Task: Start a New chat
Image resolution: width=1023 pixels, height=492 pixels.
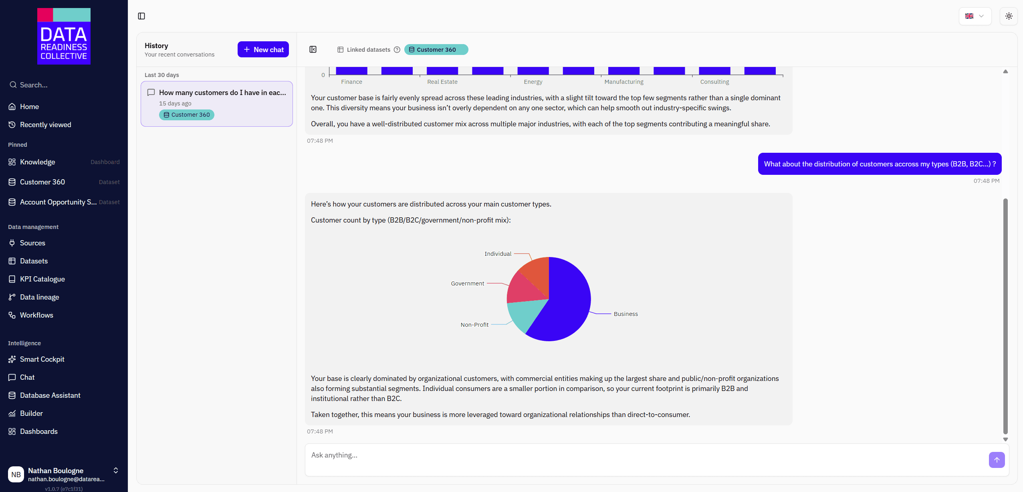Action: point(263,49)
